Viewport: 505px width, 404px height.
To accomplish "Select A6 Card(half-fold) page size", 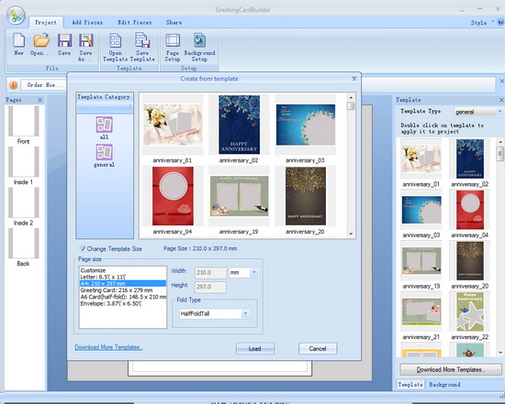I will [x=122, y=297].
